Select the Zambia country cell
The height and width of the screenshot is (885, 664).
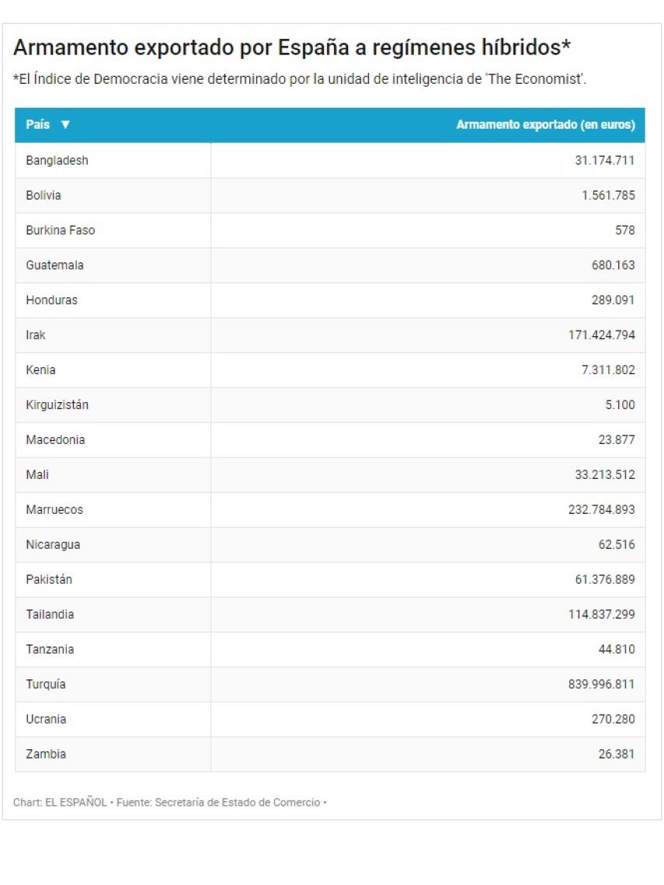tap(46, 755)
